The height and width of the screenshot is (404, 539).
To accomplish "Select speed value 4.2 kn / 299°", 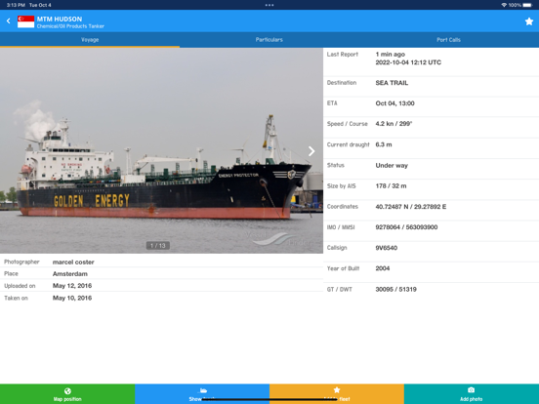I will point(394,124).
